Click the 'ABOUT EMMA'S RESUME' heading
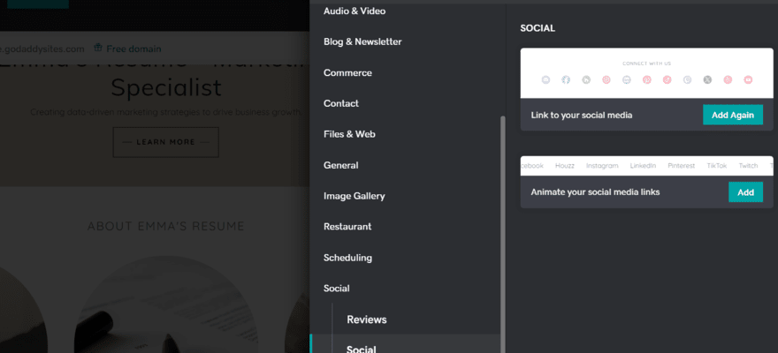The image size is (778, 353). click(166, 226)
